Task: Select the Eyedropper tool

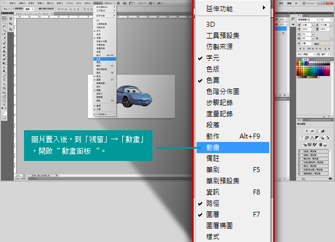Action: click(x=4, y=38)
